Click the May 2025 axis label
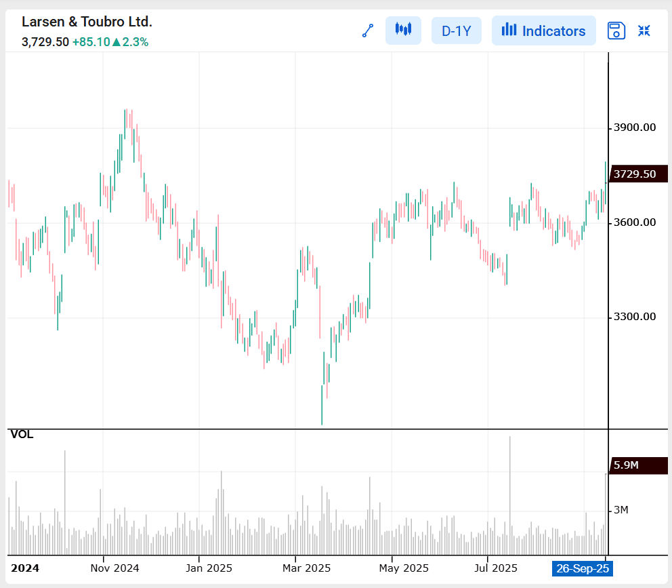 (404, 568)
